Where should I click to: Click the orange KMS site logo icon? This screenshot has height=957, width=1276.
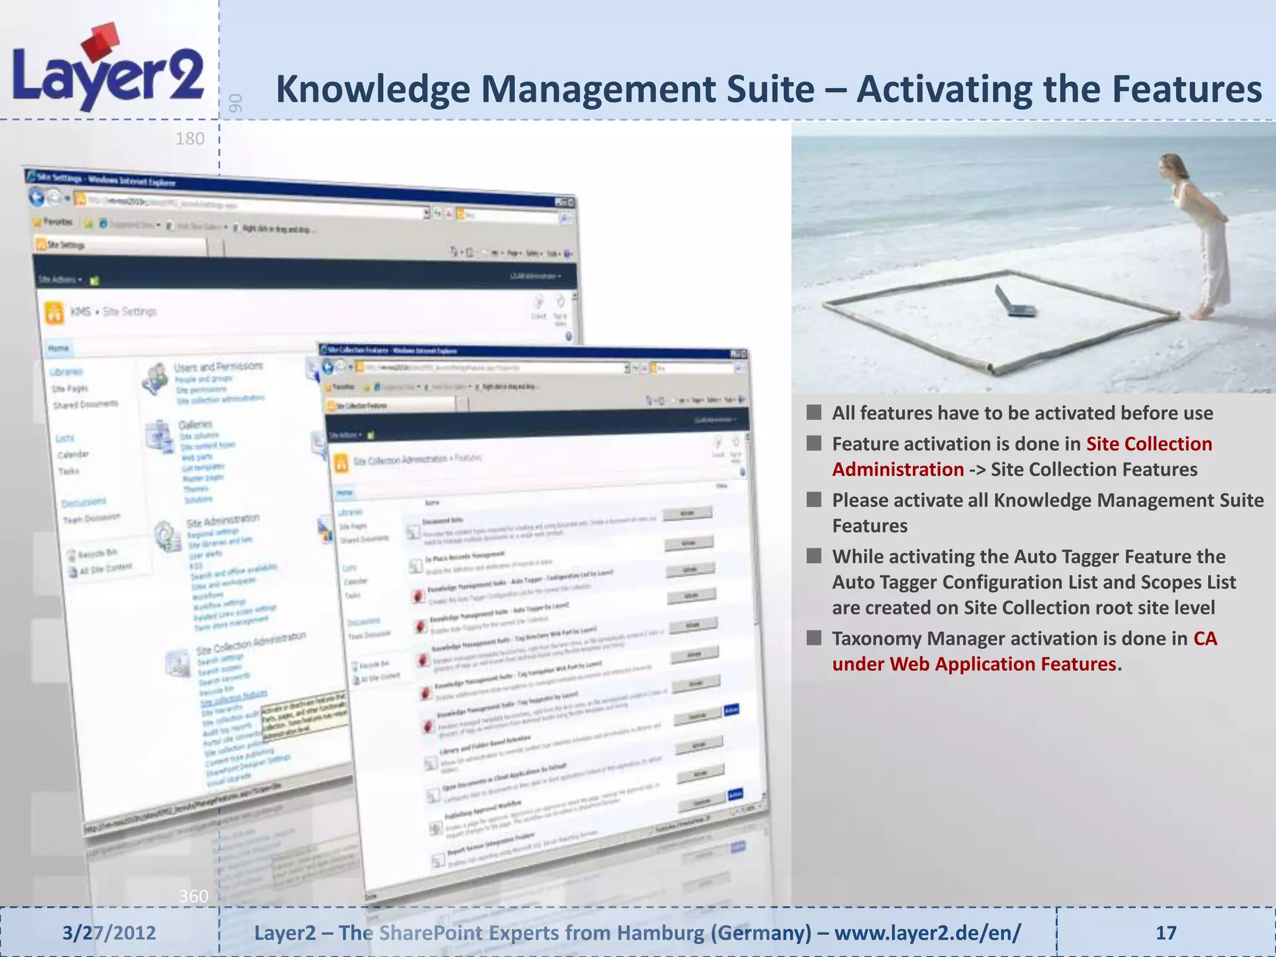coord(54,313)
